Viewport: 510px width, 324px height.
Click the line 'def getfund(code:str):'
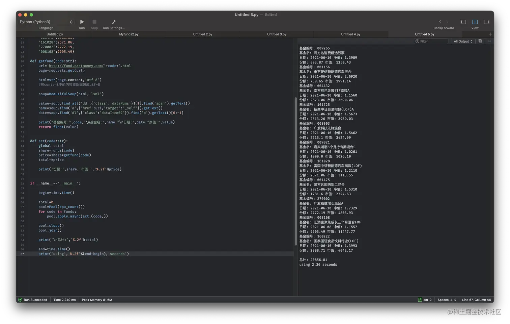[x=53, y=61]
